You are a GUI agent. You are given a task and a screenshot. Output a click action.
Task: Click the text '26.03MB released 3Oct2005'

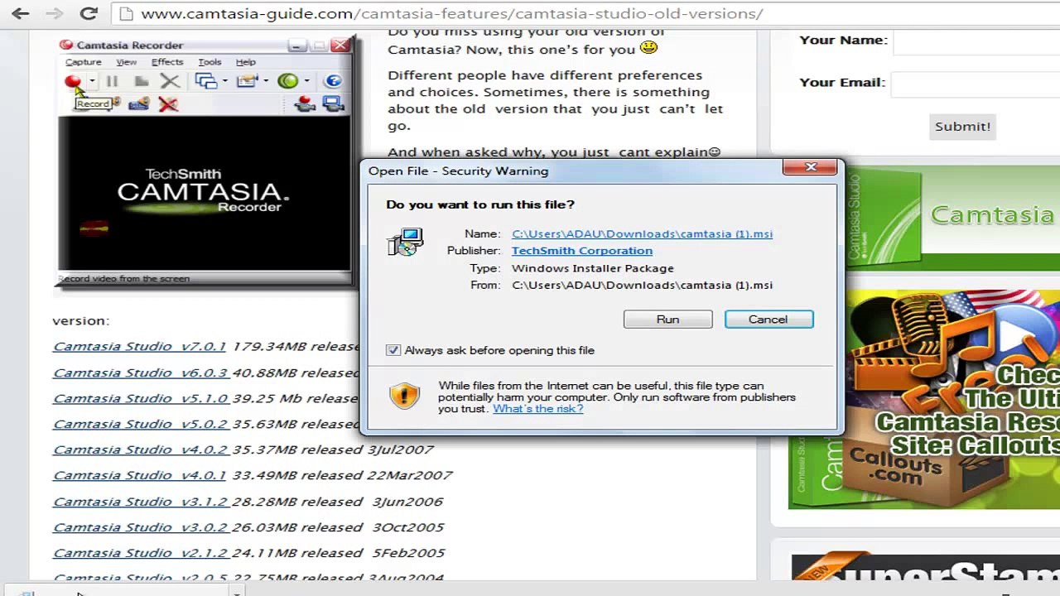tap(339, 527)
